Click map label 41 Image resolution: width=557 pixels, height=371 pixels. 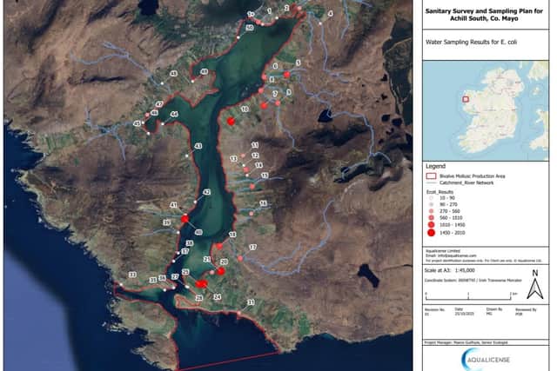tap(173, 205)
